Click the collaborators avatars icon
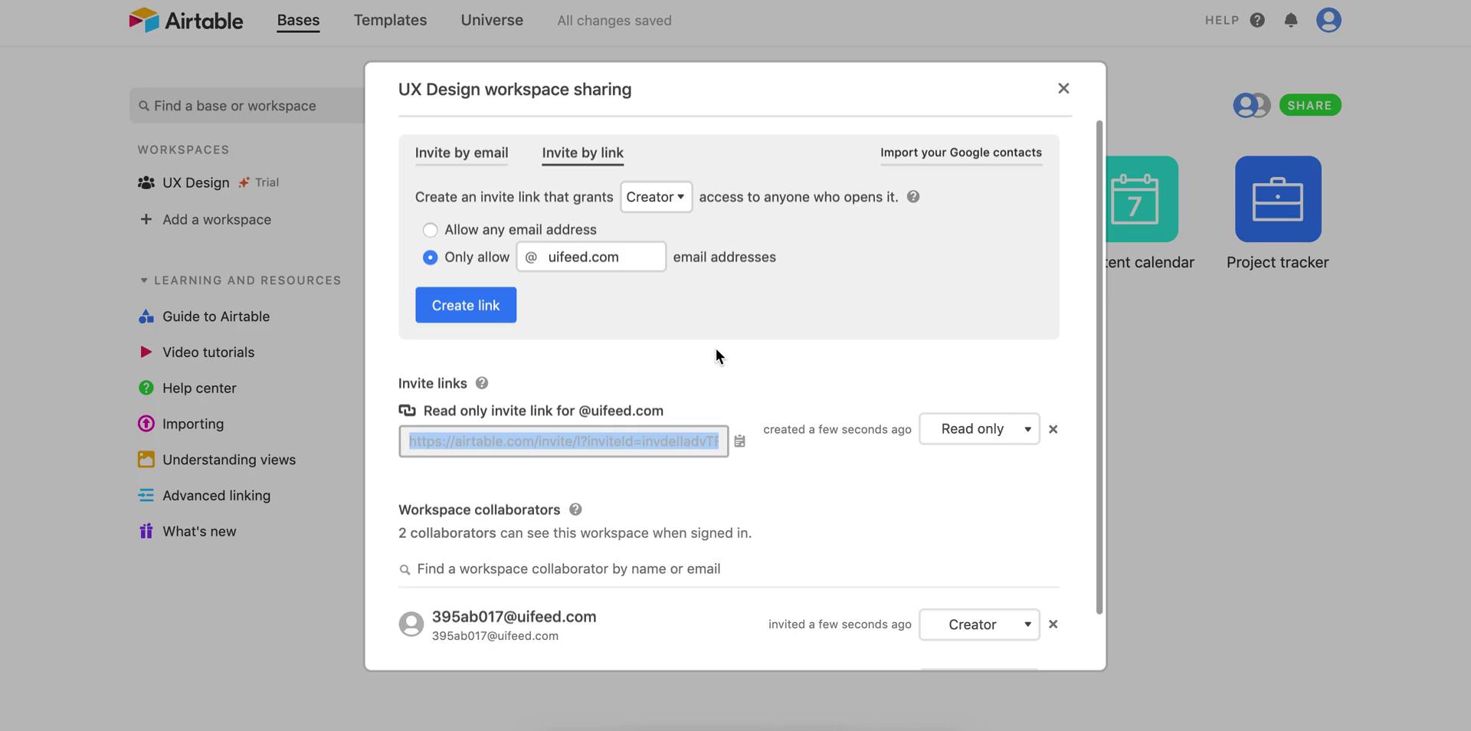 [1251, 105]
